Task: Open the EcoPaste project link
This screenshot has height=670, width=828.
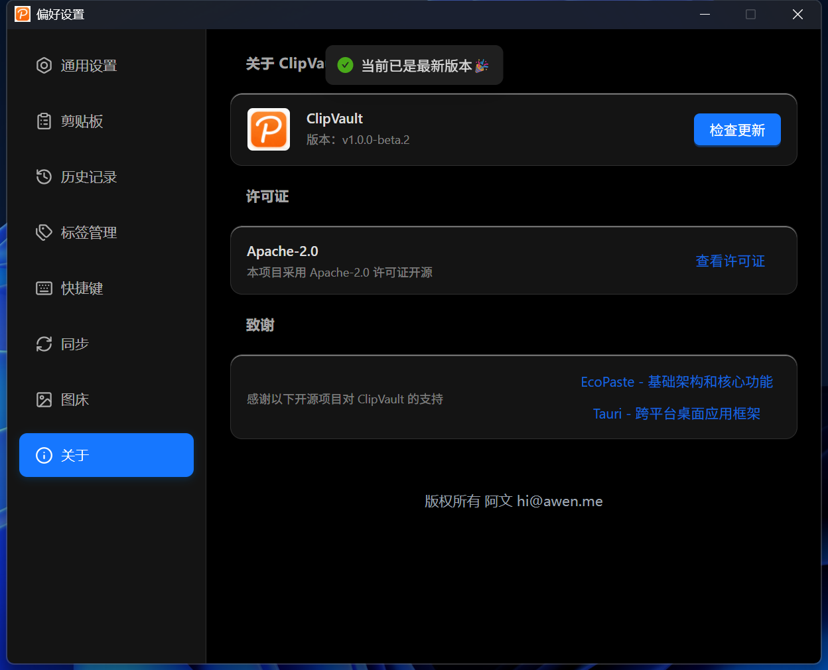Action: (677, 381)
